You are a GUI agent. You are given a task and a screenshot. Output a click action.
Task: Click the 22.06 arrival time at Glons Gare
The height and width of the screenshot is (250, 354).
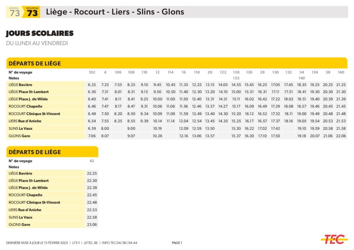[x=341, y=136]
